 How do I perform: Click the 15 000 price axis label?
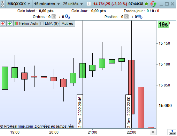click(x=165, y=106)
